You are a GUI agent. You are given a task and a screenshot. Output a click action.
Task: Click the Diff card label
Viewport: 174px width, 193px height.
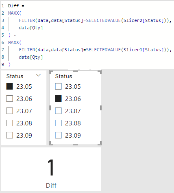[x=51, y=185]
